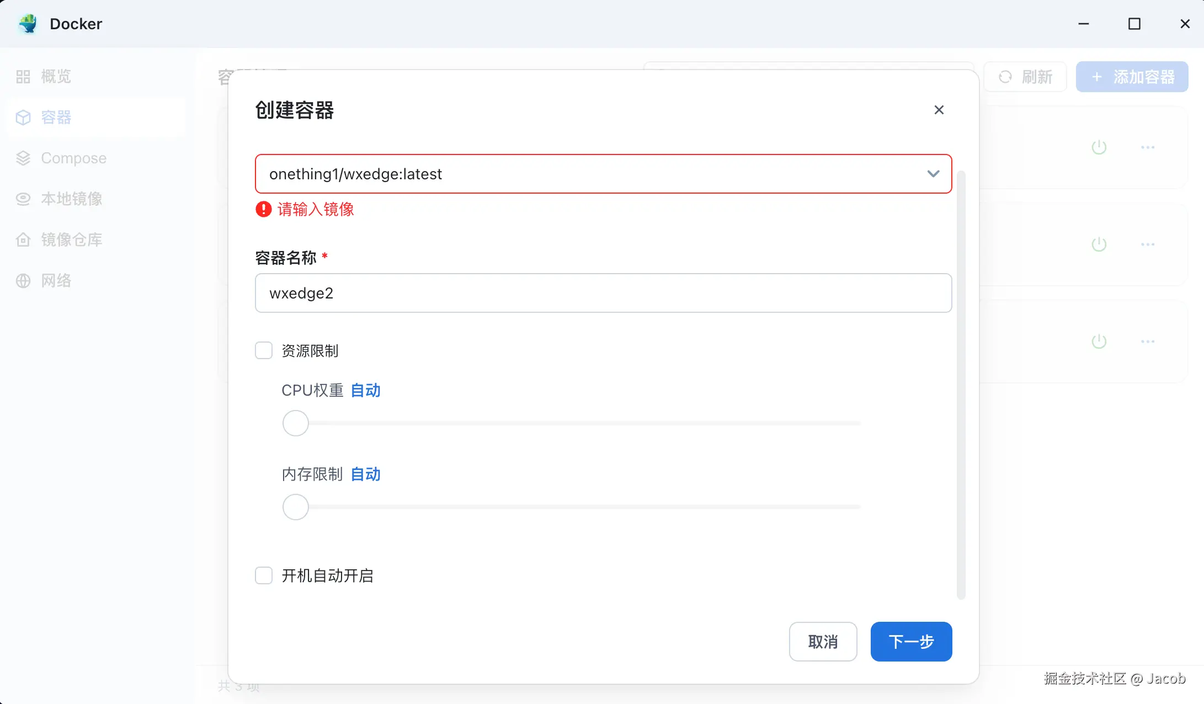This screenshot has height=704, width=1204.
Task: Click the overview grid icon in sidebar
Action: (23, 77)
